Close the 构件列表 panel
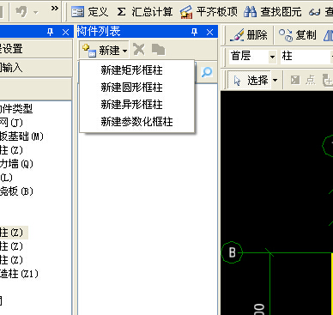 (x=209, y=32)
